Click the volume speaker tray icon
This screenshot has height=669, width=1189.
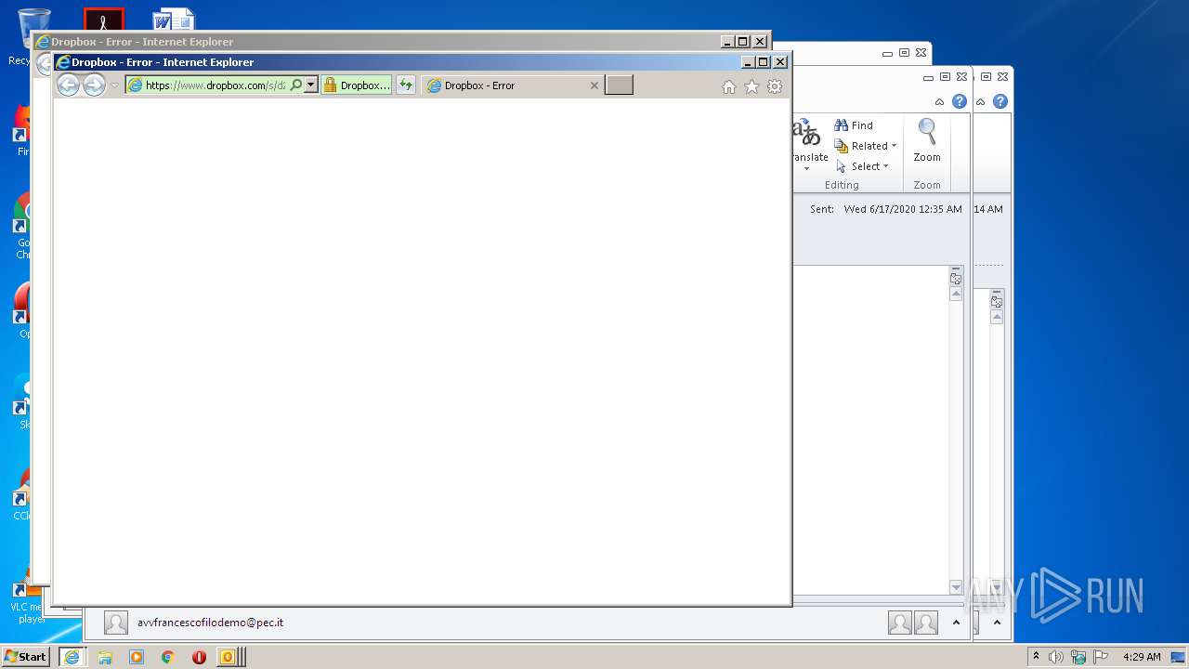(x=1056, y=656)
